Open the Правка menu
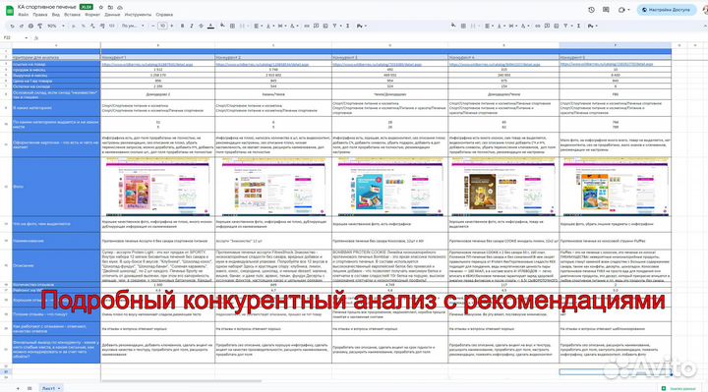The image size is (708, 392). [39, 15]
